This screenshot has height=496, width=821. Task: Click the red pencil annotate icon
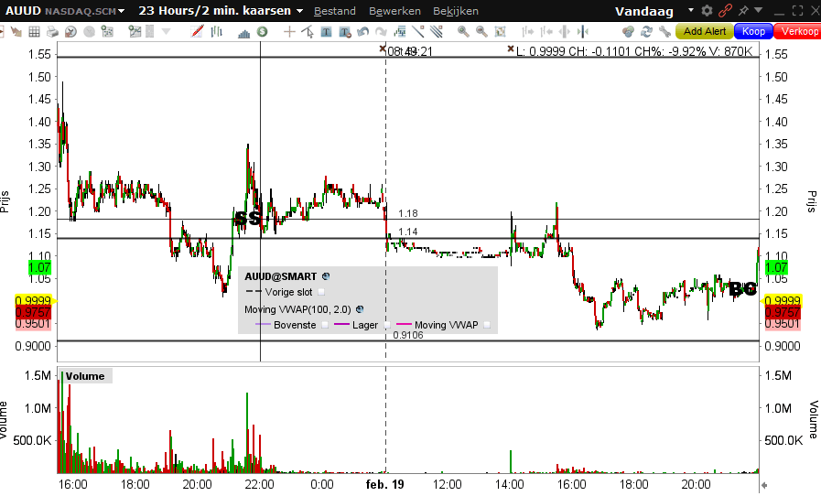click(197, 32)
